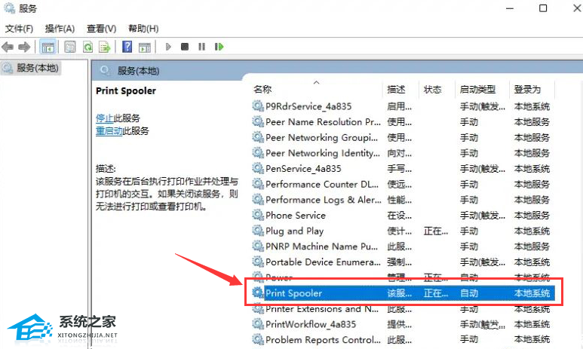Click gear icon of Portable Device Enumerator
This screenshot has width=583, height=349.
tap(258, 262)
